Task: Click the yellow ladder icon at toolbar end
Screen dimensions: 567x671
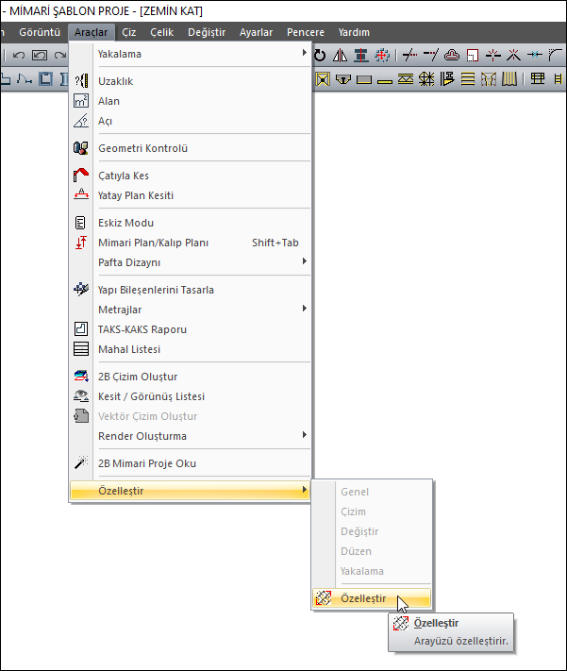Action: pos(558,79)
